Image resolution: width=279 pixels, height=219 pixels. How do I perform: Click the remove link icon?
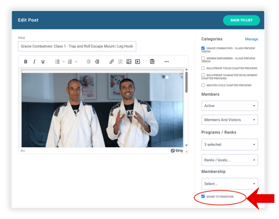coord(120,62)
